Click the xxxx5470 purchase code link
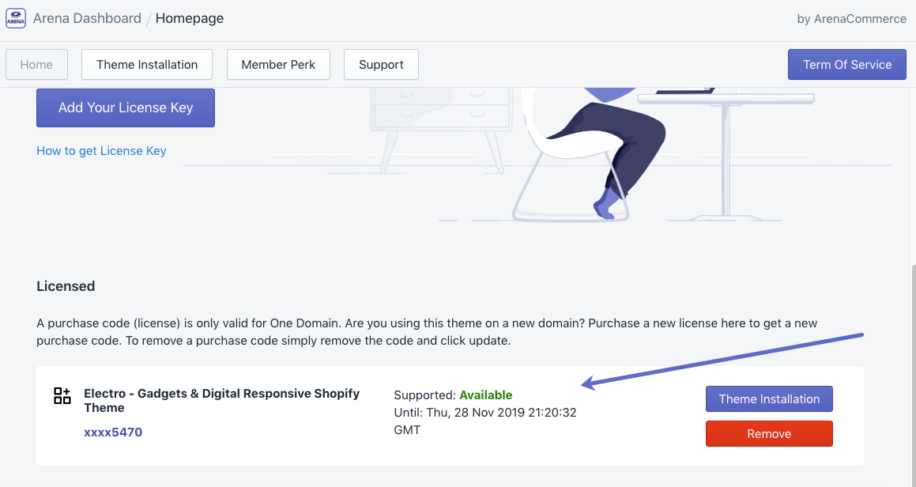This screenshot has width=916, height=487. coord(112,432)
